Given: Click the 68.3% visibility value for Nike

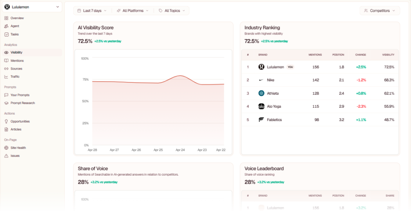Looking at the screenshot, I should (x=389, y=80).
